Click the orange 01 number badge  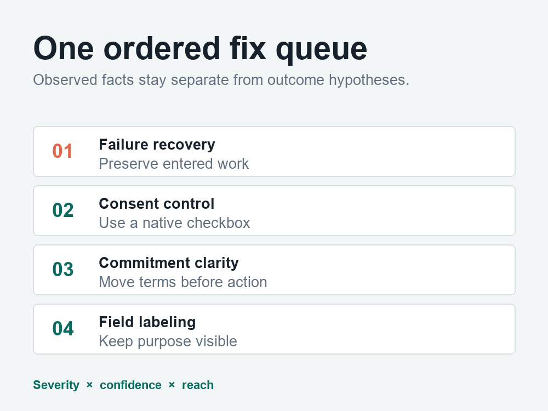tap(62, 151)
